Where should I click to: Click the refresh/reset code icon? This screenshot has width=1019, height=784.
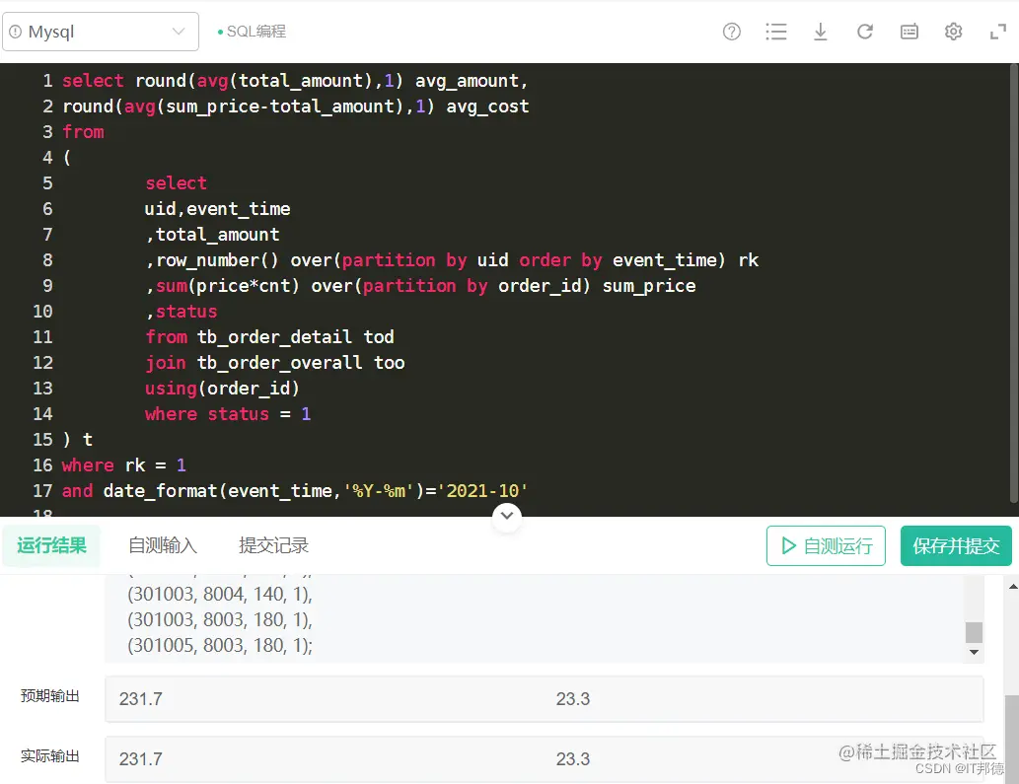click(864, 32)
